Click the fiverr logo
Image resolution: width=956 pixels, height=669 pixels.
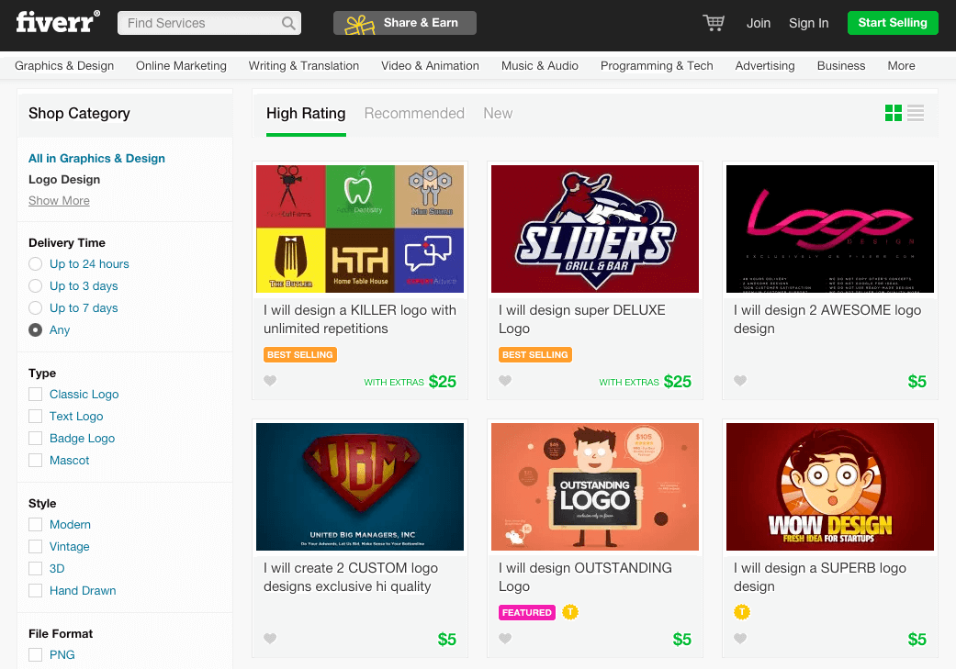coord(57,22)
